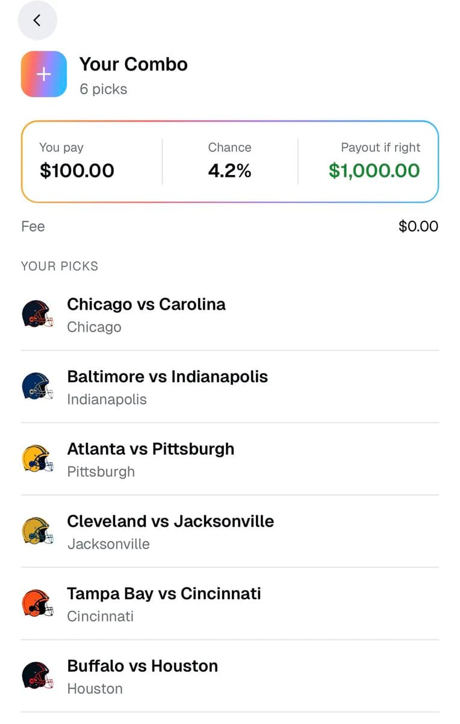Tap the back arrow button
This screenshot has height=724, width=460.
point(37,21)
